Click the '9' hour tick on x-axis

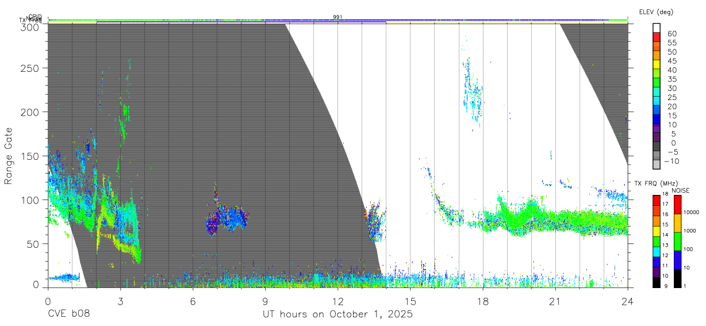click(x=265, y=301)
